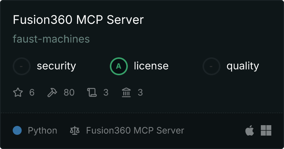This screenshot has height=149, width=284.
Task: Click the quality label text
Action: (x=243, y=66)
